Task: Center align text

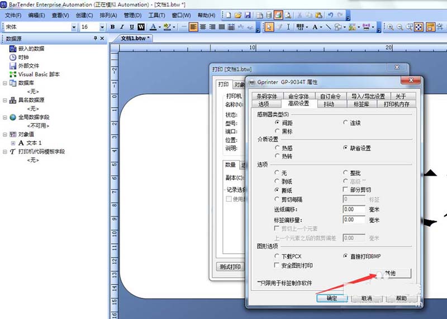Action: (203, 27)
